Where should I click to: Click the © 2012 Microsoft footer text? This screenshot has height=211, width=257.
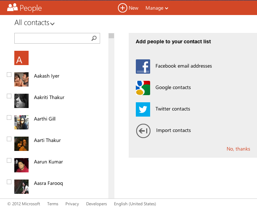[x=24, y=204]
